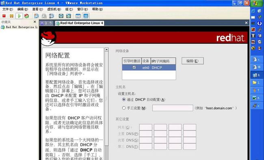Click first octet field of 网关(G) gateway
This screenshot has height=160, width=264.
click(146, 127)
